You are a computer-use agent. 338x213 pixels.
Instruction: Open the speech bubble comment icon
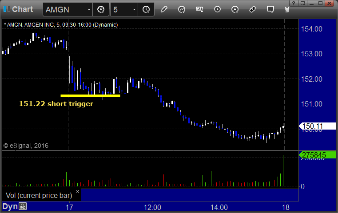point(270,9)
